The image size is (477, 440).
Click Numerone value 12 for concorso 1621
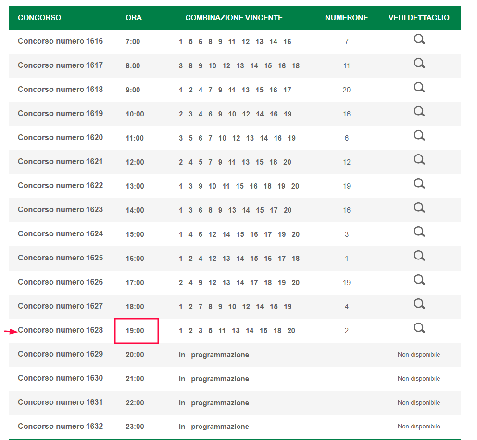pyautogui.click(x=347, y=162)
